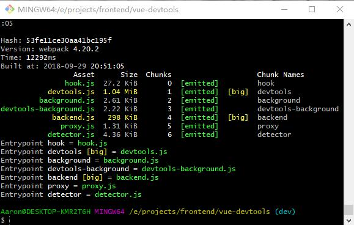This screenshot has width=354, height=225.
Task: Click the 298 KiB size value
Action: pyautogui.click(x=123, y=117)
